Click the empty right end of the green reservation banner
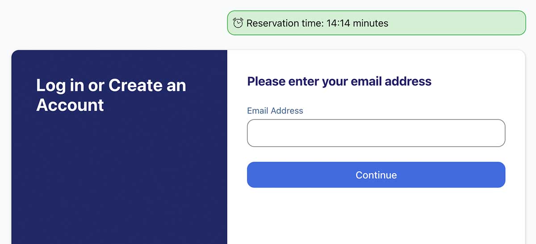Image resolution: width=536 pixels, height=244 pixels. point(460,23)
